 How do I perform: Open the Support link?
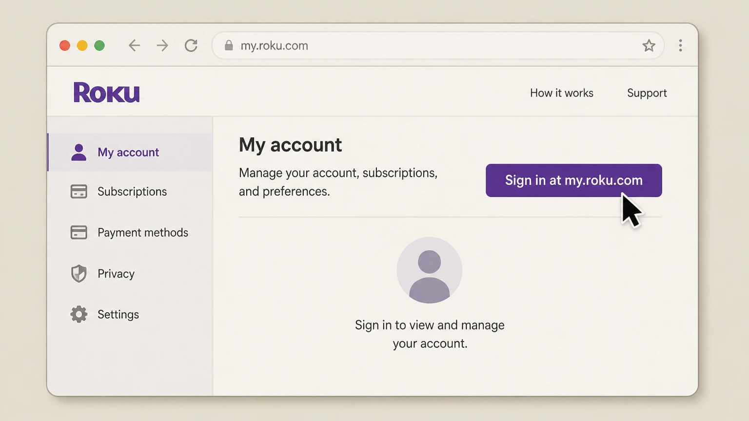pyautogui.click(x=647, y=93)
